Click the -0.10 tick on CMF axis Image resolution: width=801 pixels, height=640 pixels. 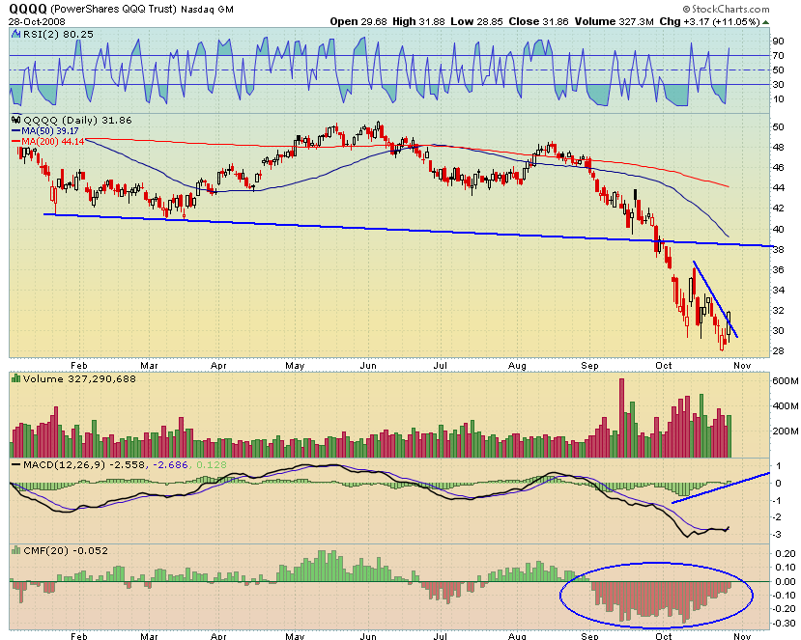click(x=785, y=595)
